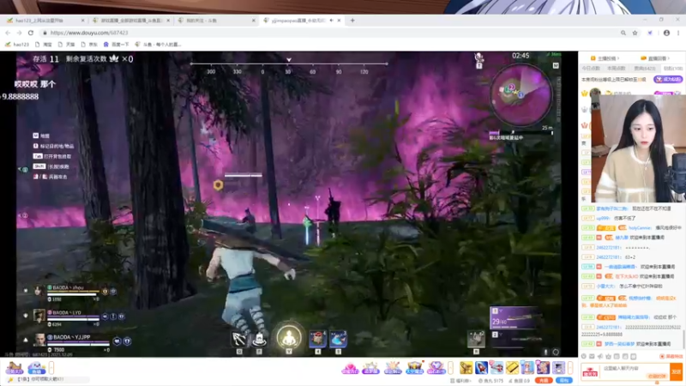The width and height of the screenshot is (686, 386).
Task: Select the first yellow gift icon
Action: click(x=466, y=368)
